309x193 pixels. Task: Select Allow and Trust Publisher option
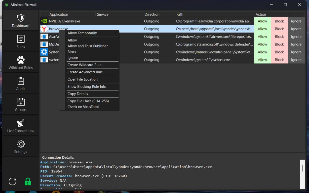pos(88,46)
